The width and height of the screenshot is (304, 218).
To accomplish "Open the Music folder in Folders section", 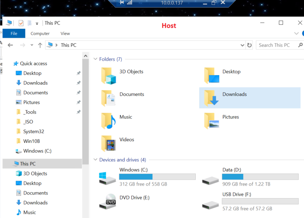I will pyautogui.click(x=108, y=121).
